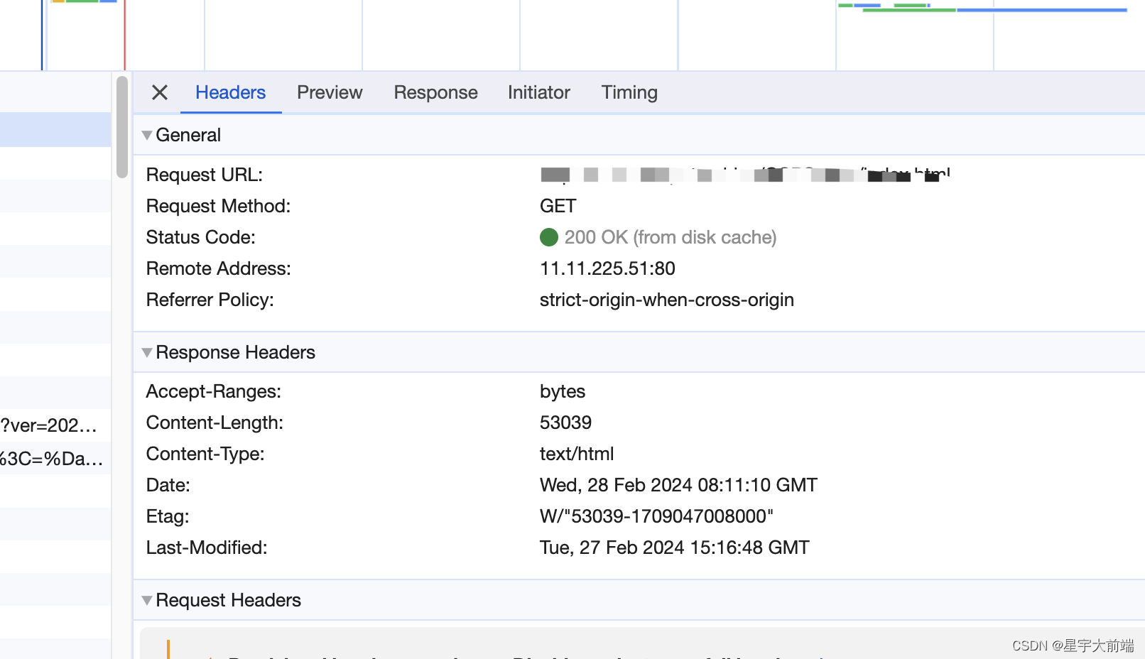Open the Response tab

(x=435, y=92)
